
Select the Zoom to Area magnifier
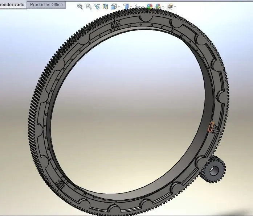coord(89,7)
